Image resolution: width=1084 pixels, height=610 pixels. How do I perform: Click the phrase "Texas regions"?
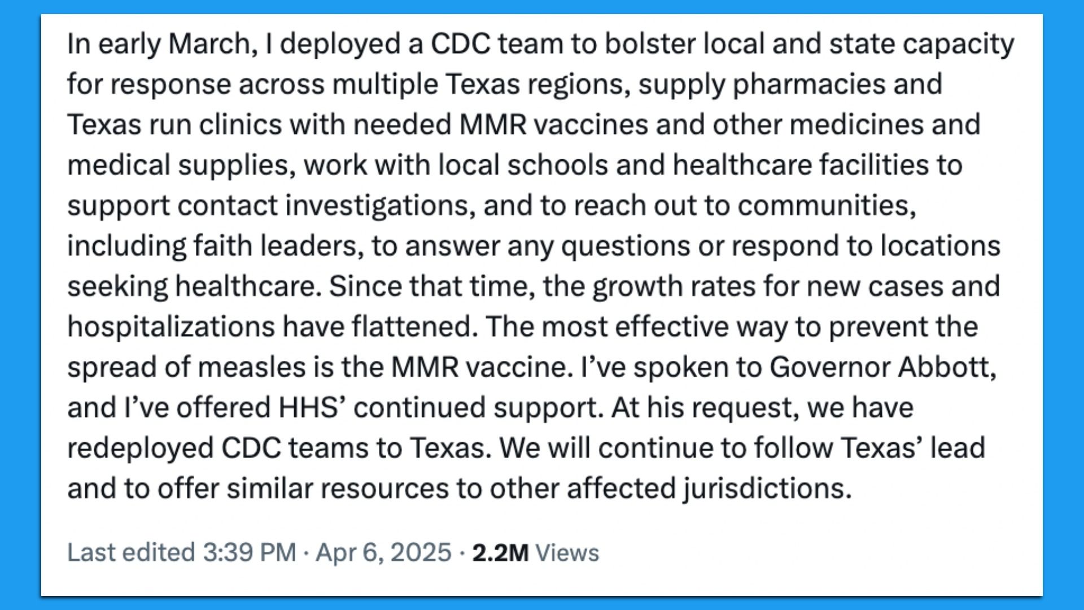pos(537,84)
